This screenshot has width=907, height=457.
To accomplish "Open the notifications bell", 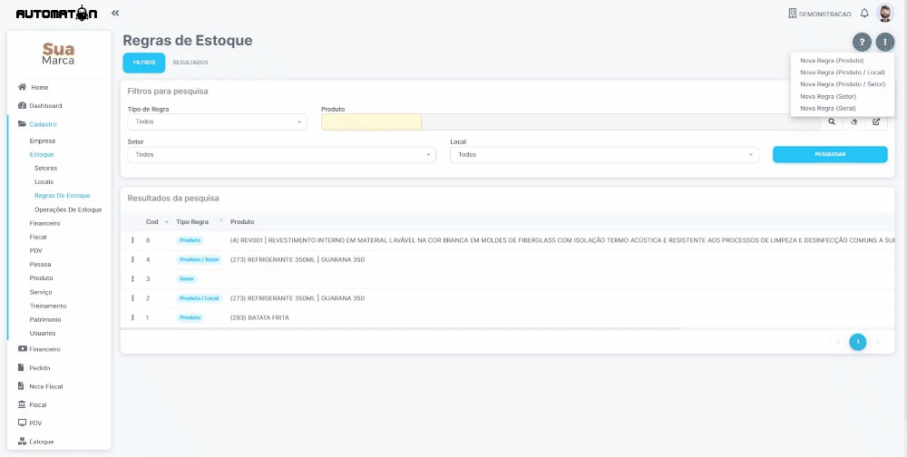I will [864, 14].
